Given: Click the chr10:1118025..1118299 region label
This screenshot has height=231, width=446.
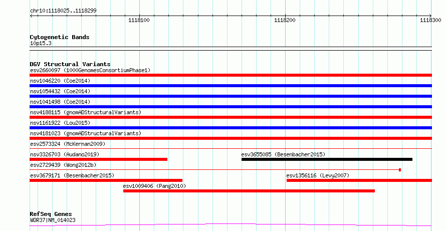Looking at the screenshot, I should coord(63,11).
